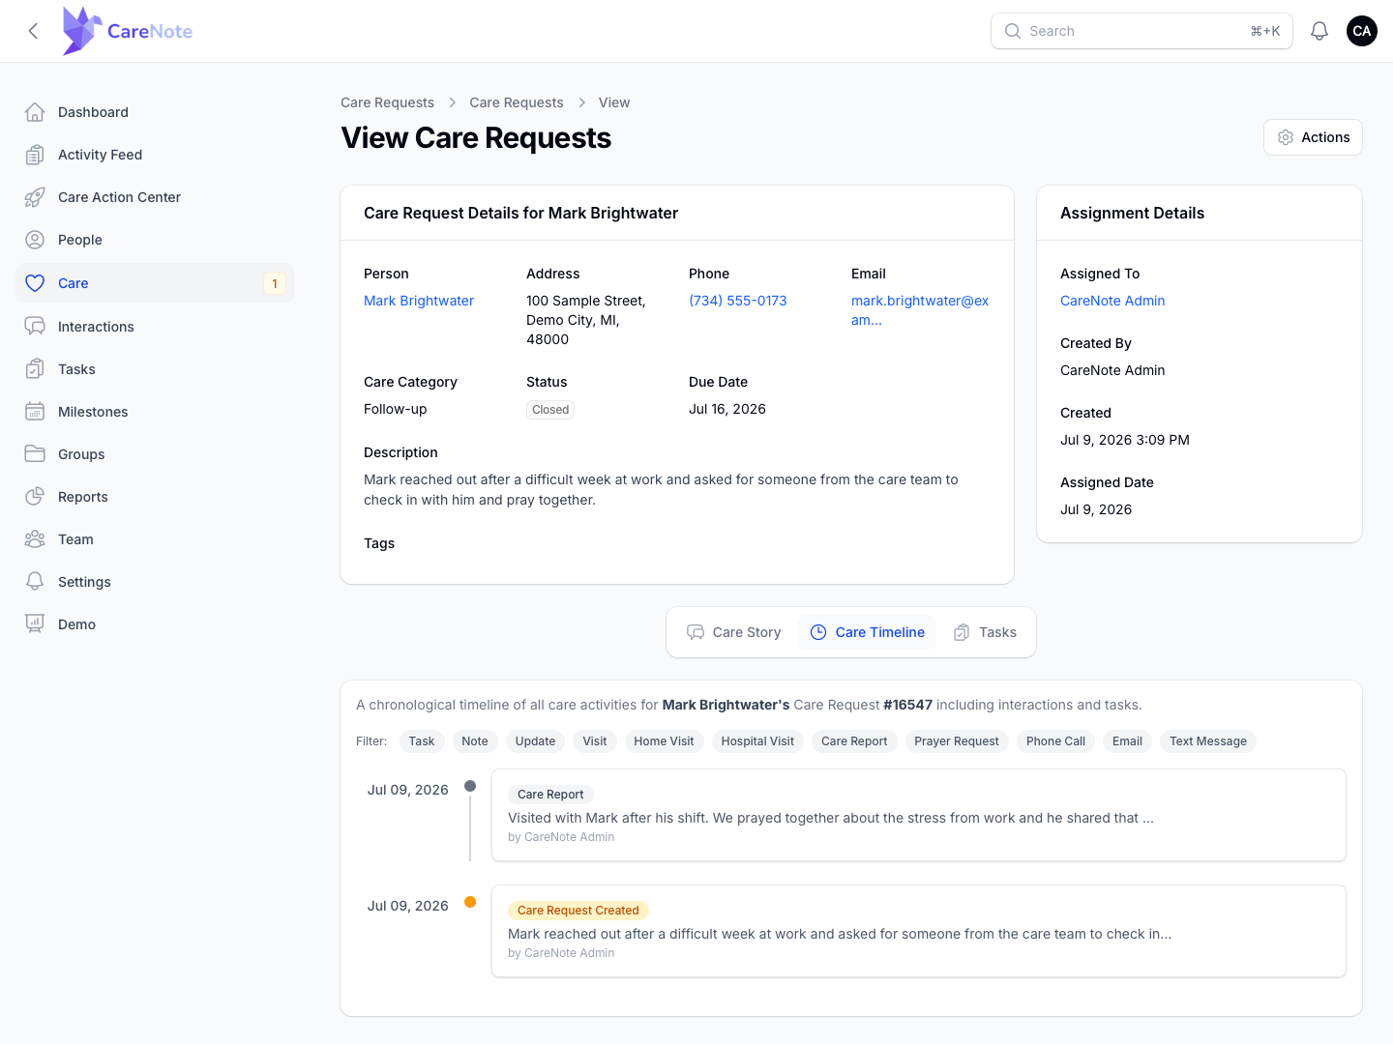Screen dimensions: 1393x1044
Task: Click the Settings bell icon in sidebar
Action: pyautogui.click(x=35, y=582)
